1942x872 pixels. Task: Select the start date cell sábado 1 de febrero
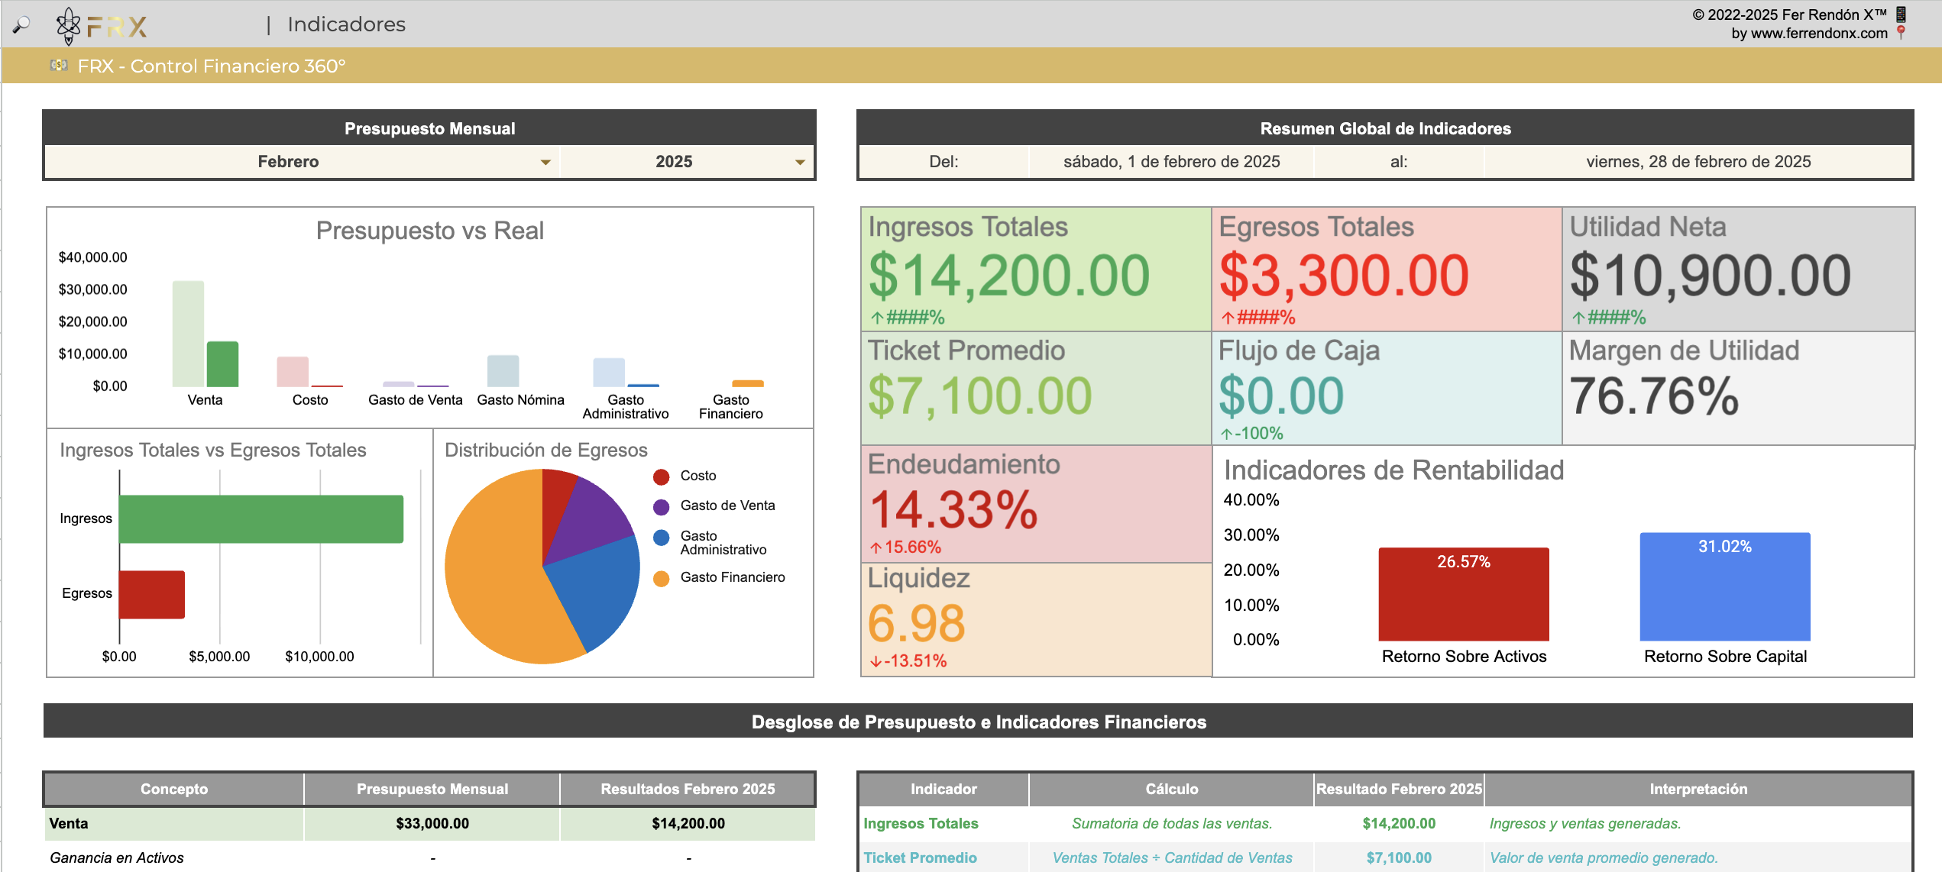click(1171, 162)
